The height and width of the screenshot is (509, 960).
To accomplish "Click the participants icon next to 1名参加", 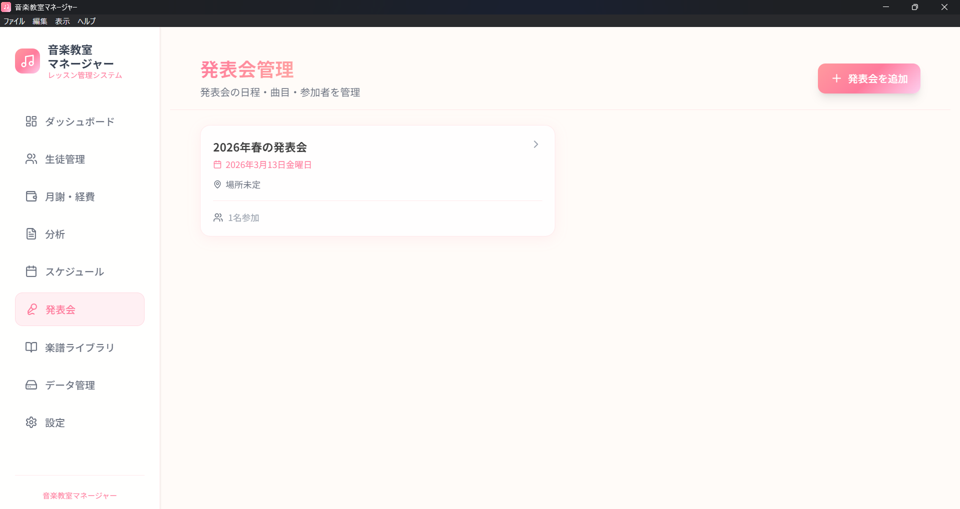I will click(x=218, y=217).
